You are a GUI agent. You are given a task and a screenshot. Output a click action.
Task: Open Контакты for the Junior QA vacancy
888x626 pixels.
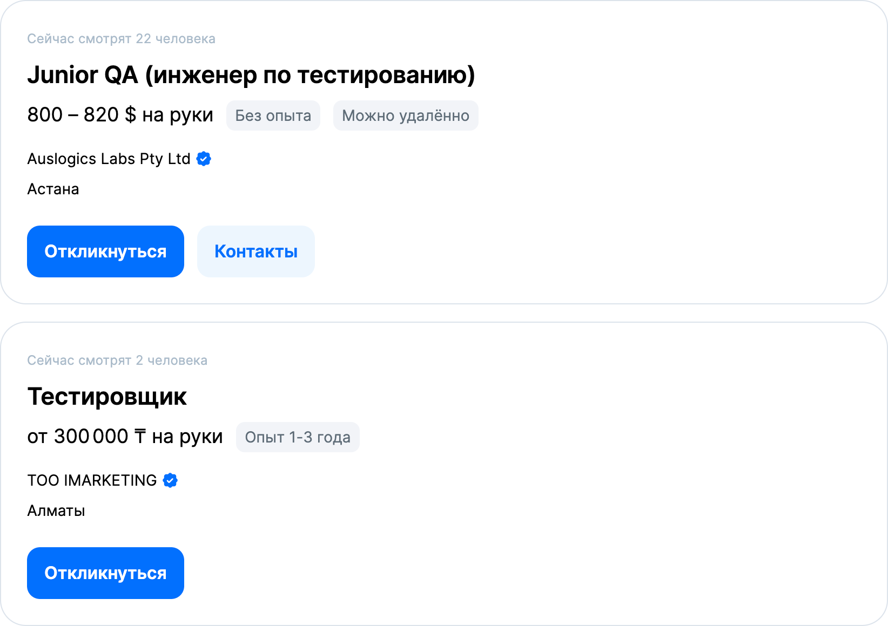click(x=255, y=251)
